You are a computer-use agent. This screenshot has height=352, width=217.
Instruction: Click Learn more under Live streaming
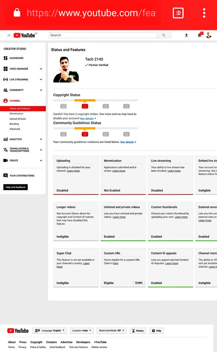[174, 171]
